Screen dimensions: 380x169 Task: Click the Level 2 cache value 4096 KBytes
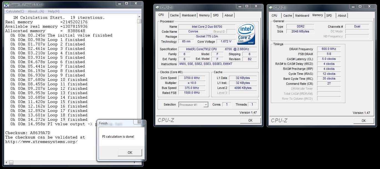tap(243, 88)
